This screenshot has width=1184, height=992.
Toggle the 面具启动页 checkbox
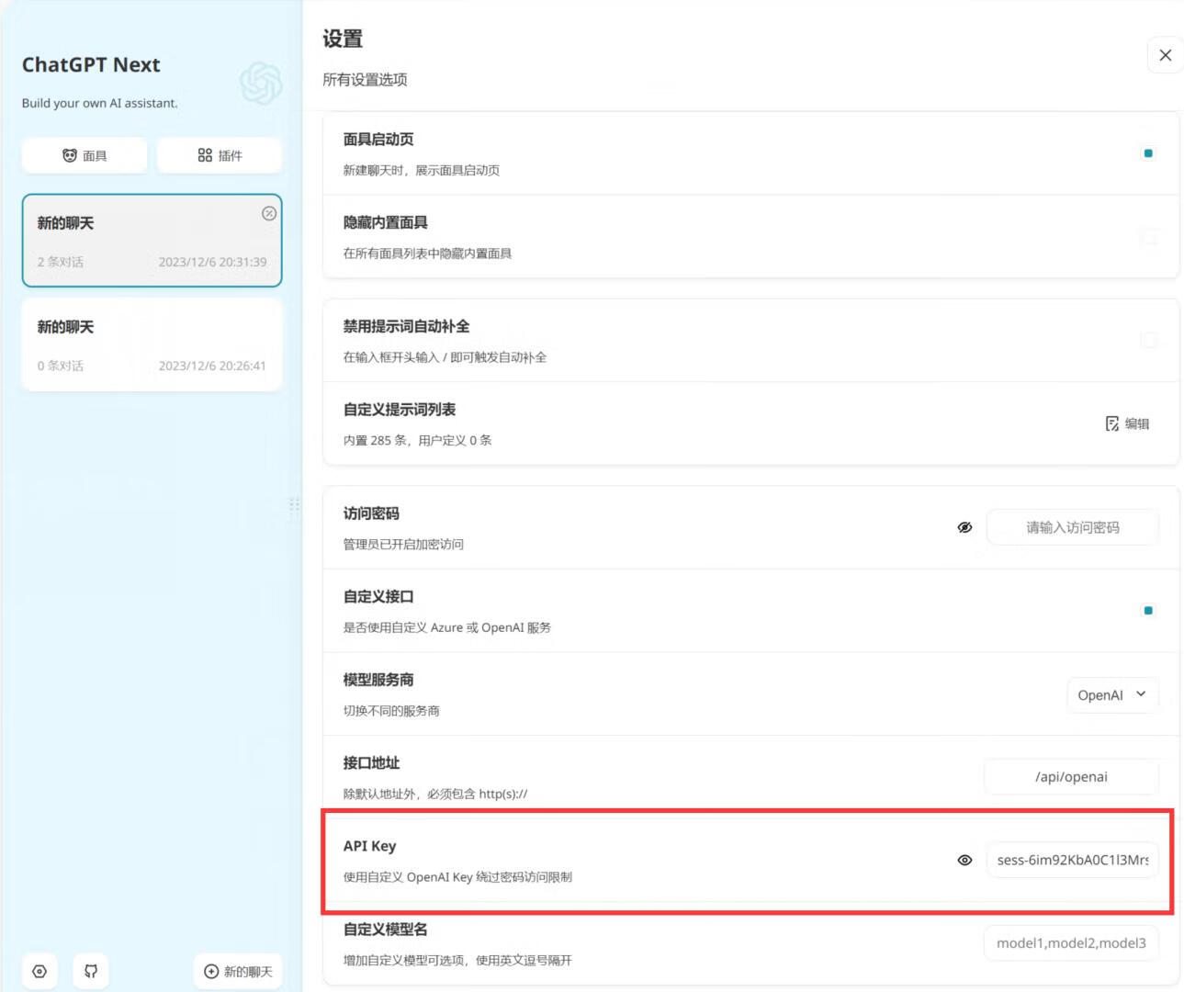(1147, 153)
